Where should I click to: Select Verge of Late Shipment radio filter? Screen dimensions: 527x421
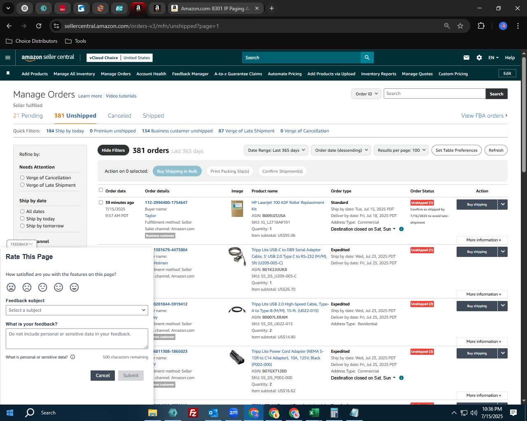[22, 185]
